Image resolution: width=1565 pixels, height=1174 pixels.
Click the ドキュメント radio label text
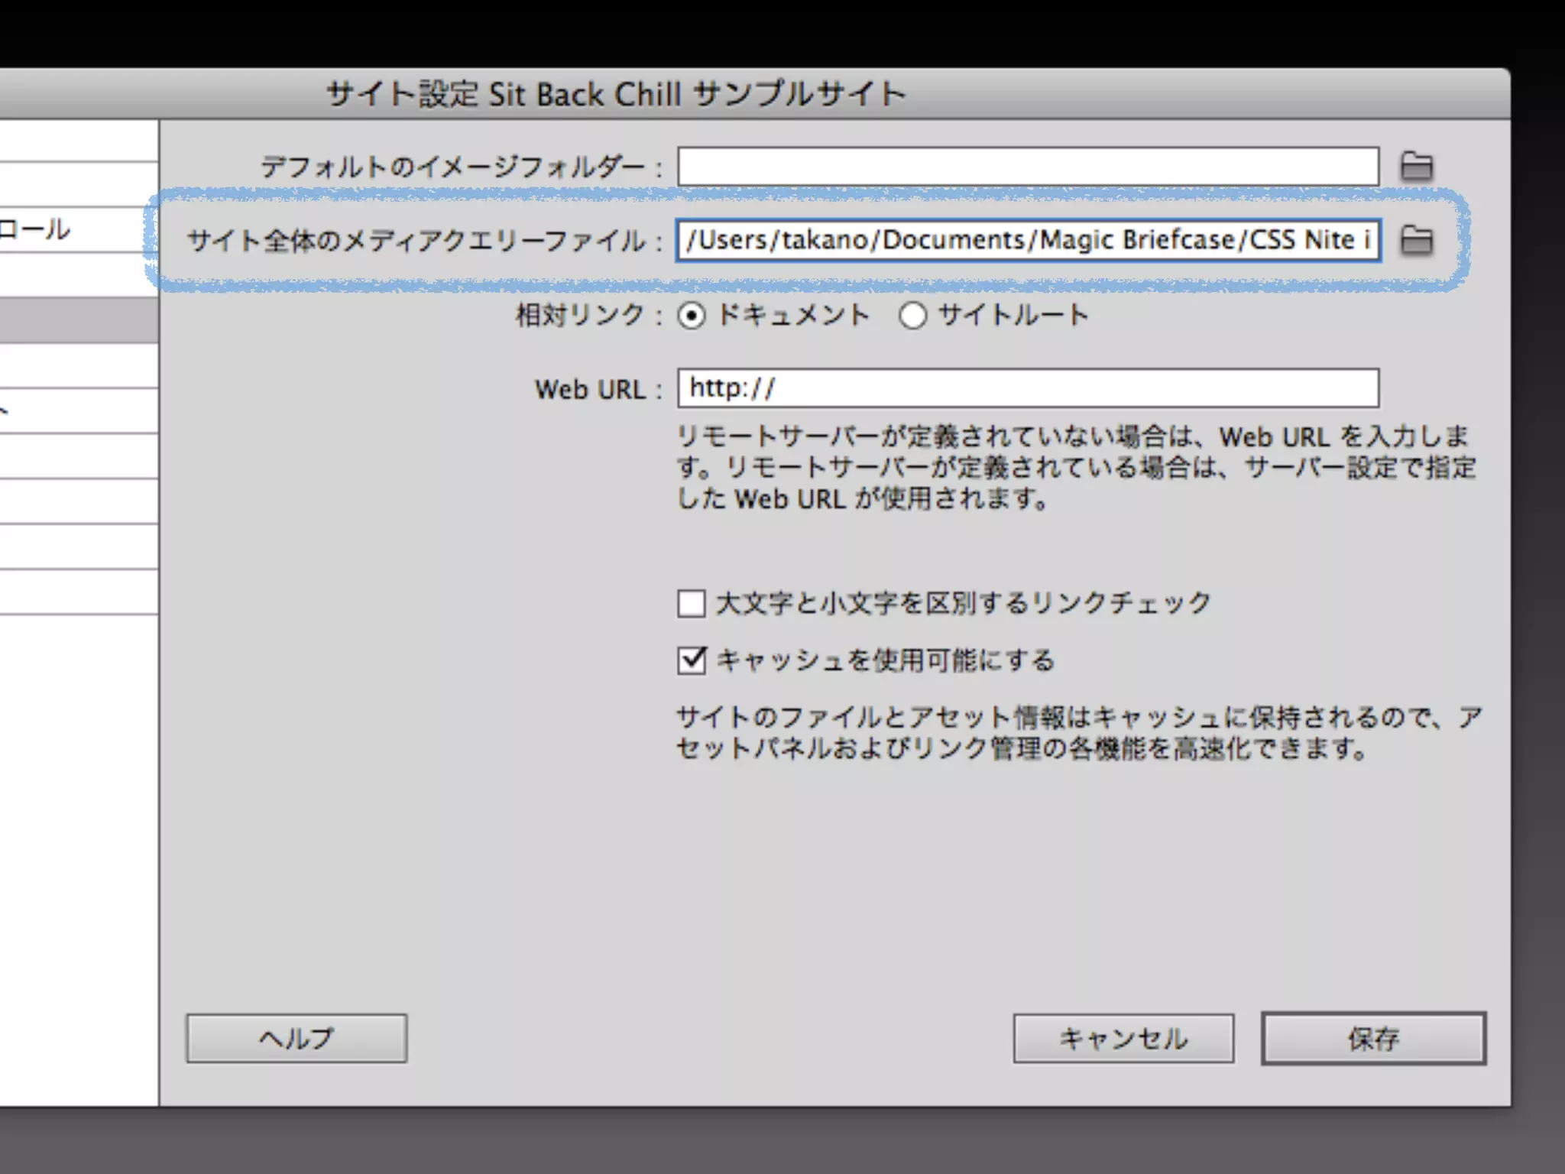(x=793, y=315)
